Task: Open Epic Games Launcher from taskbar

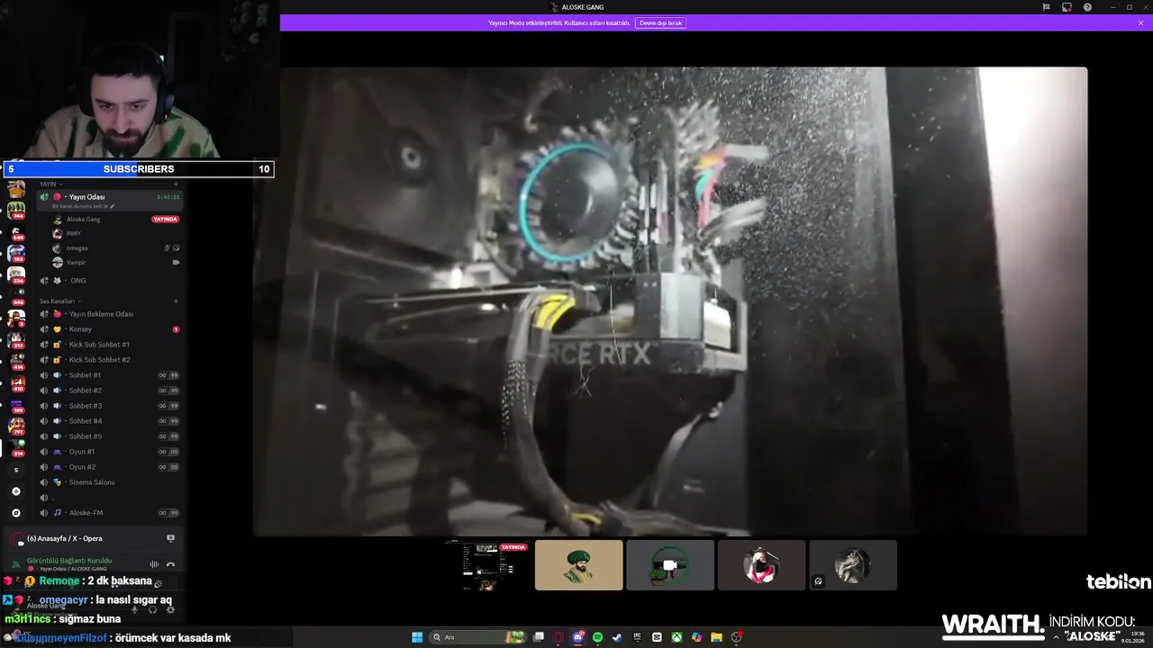Action: coord(637,637)
